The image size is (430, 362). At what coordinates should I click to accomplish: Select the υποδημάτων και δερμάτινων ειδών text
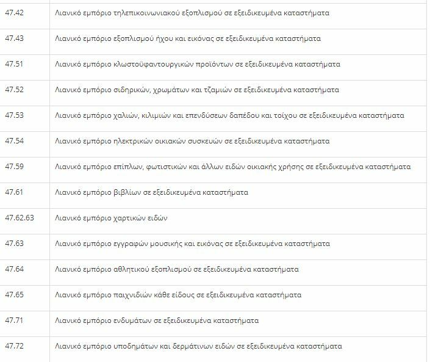coord(198,346)
